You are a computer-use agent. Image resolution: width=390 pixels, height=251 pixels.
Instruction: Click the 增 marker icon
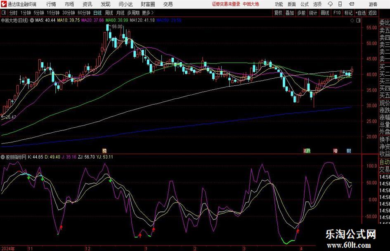click(x=335, y=150)
